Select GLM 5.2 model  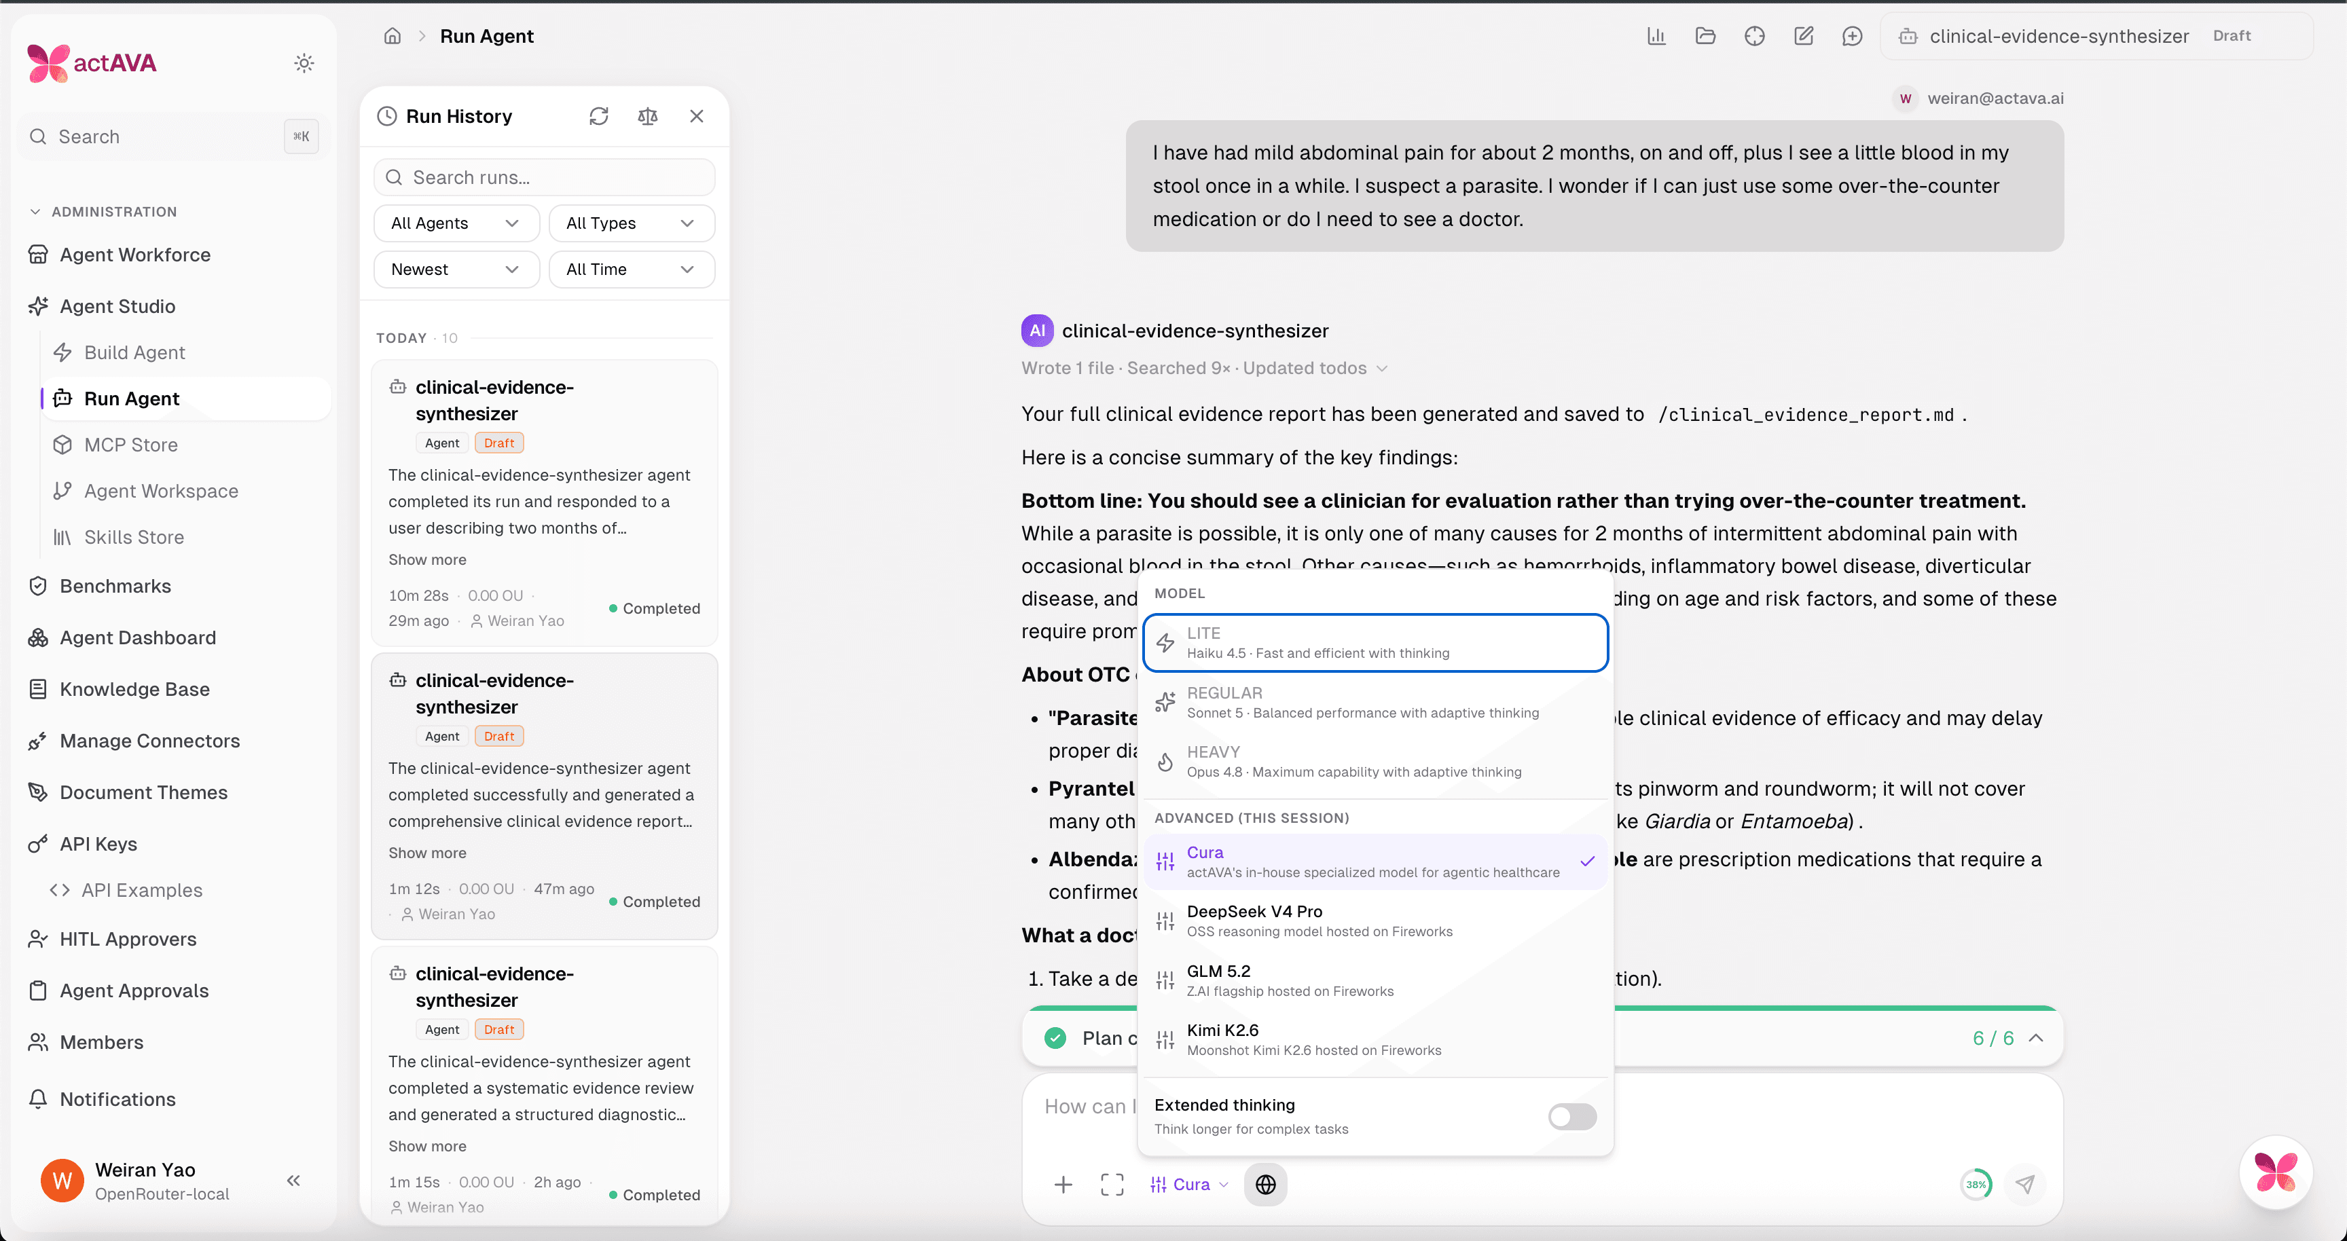pyautogui.click(x=1375, y=980)
